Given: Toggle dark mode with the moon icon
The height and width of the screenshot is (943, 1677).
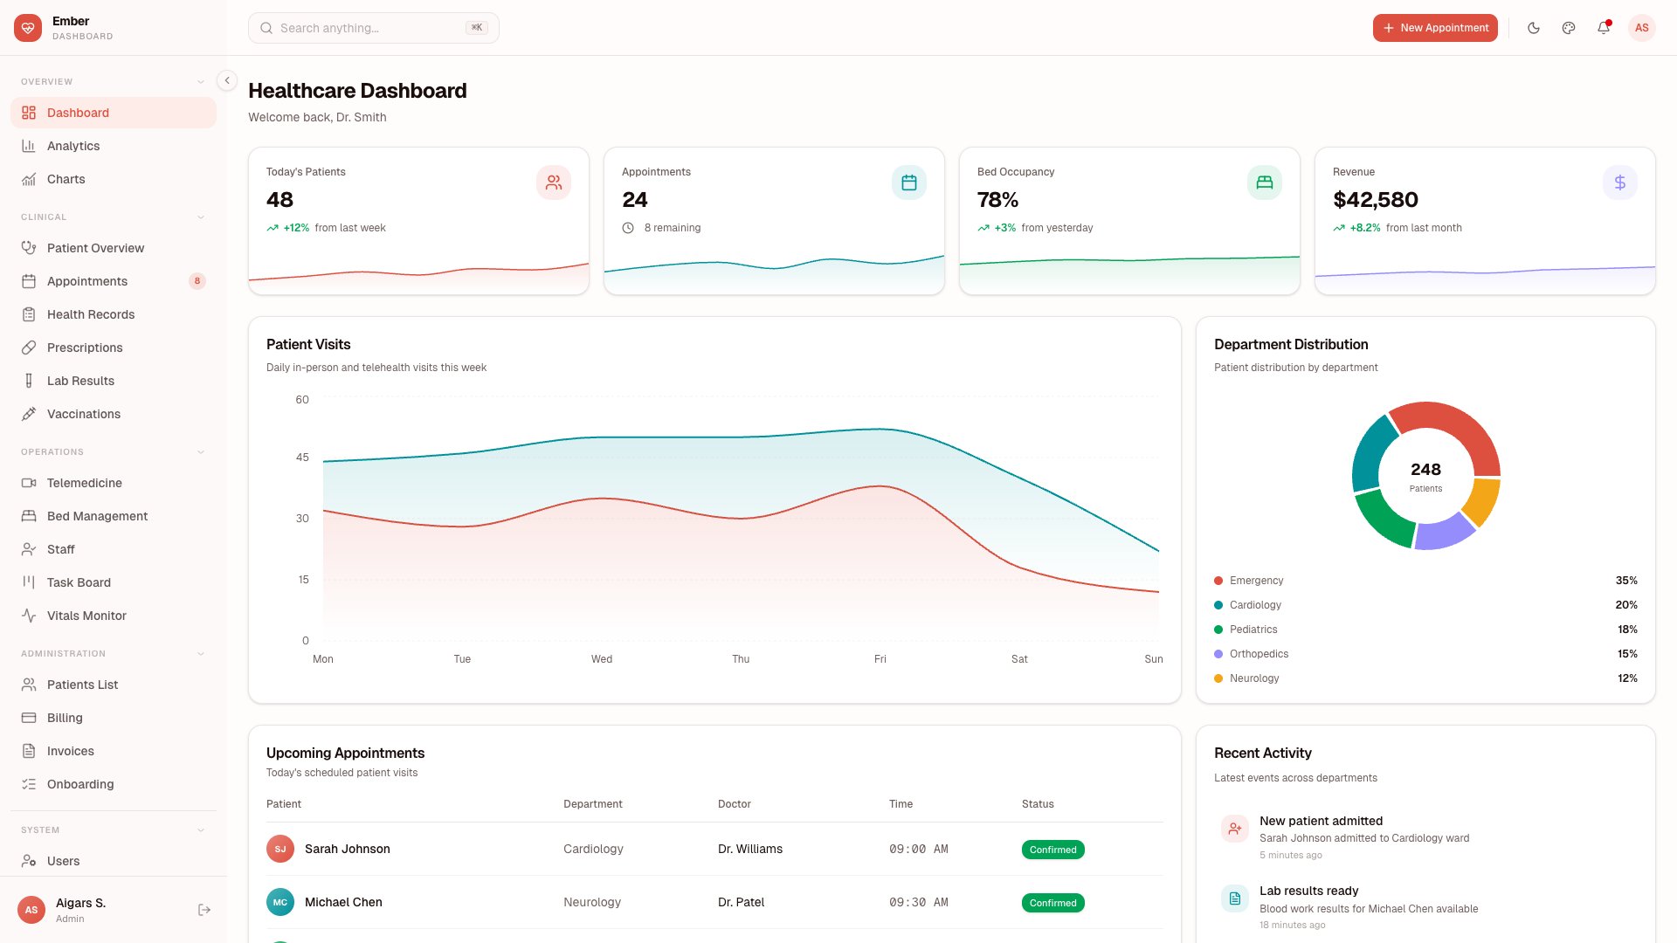Looking at the screenshot, I should (1533, 28).
